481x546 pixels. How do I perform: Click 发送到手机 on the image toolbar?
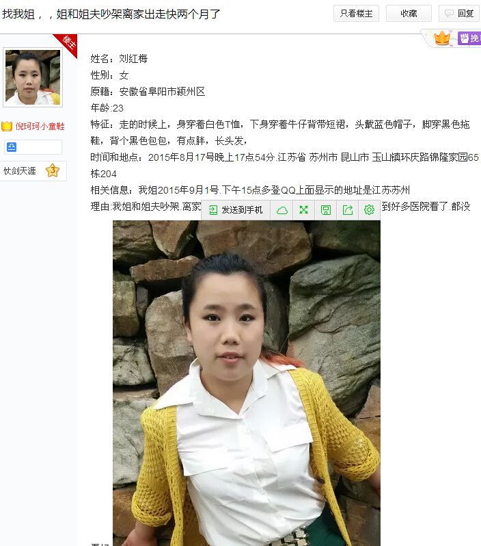point(236,210)
